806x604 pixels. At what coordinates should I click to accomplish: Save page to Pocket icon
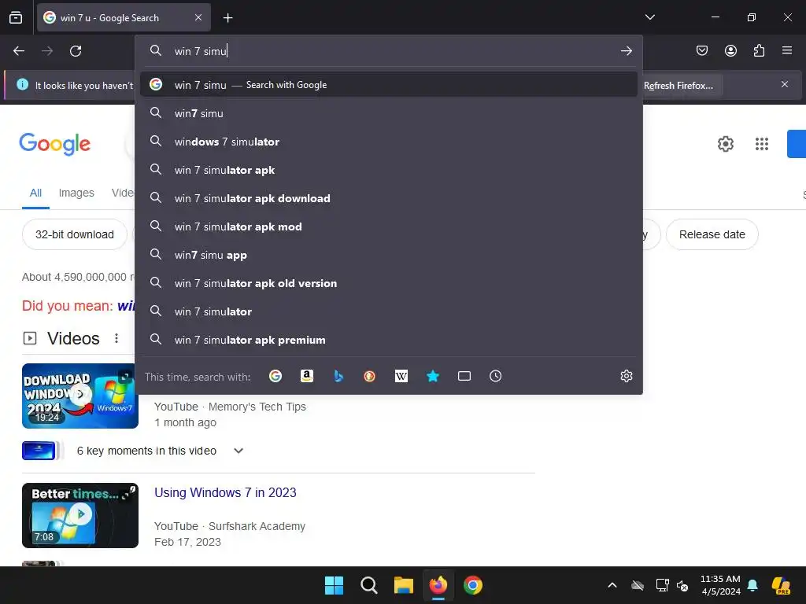[x=701, y=50]
